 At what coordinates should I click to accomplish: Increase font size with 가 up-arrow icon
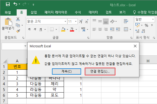[x=81, y=21]
